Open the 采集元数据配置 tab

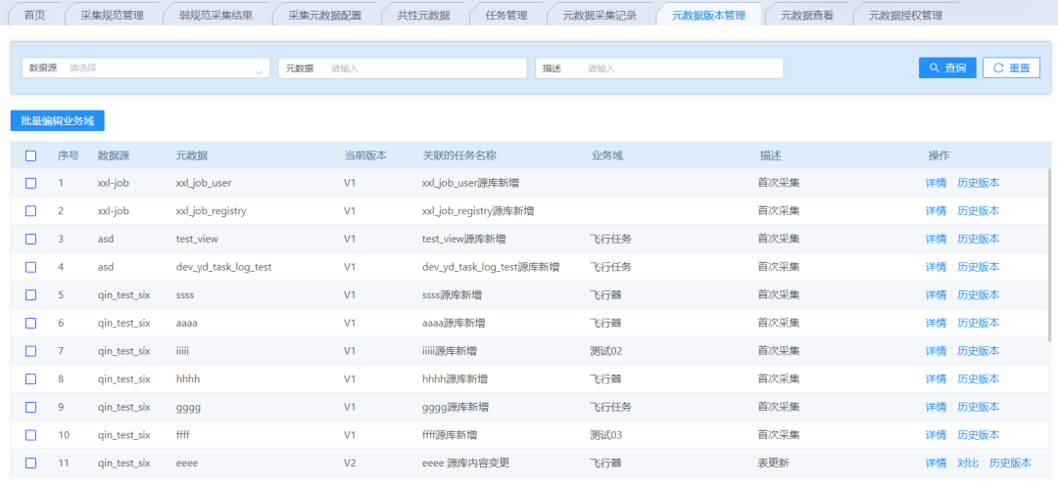point(324,16)
